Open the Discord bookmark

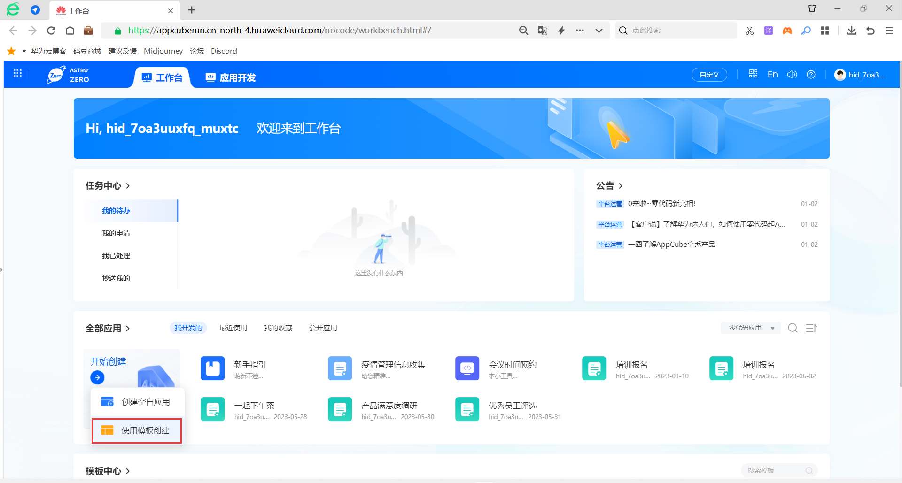[224, 51]
